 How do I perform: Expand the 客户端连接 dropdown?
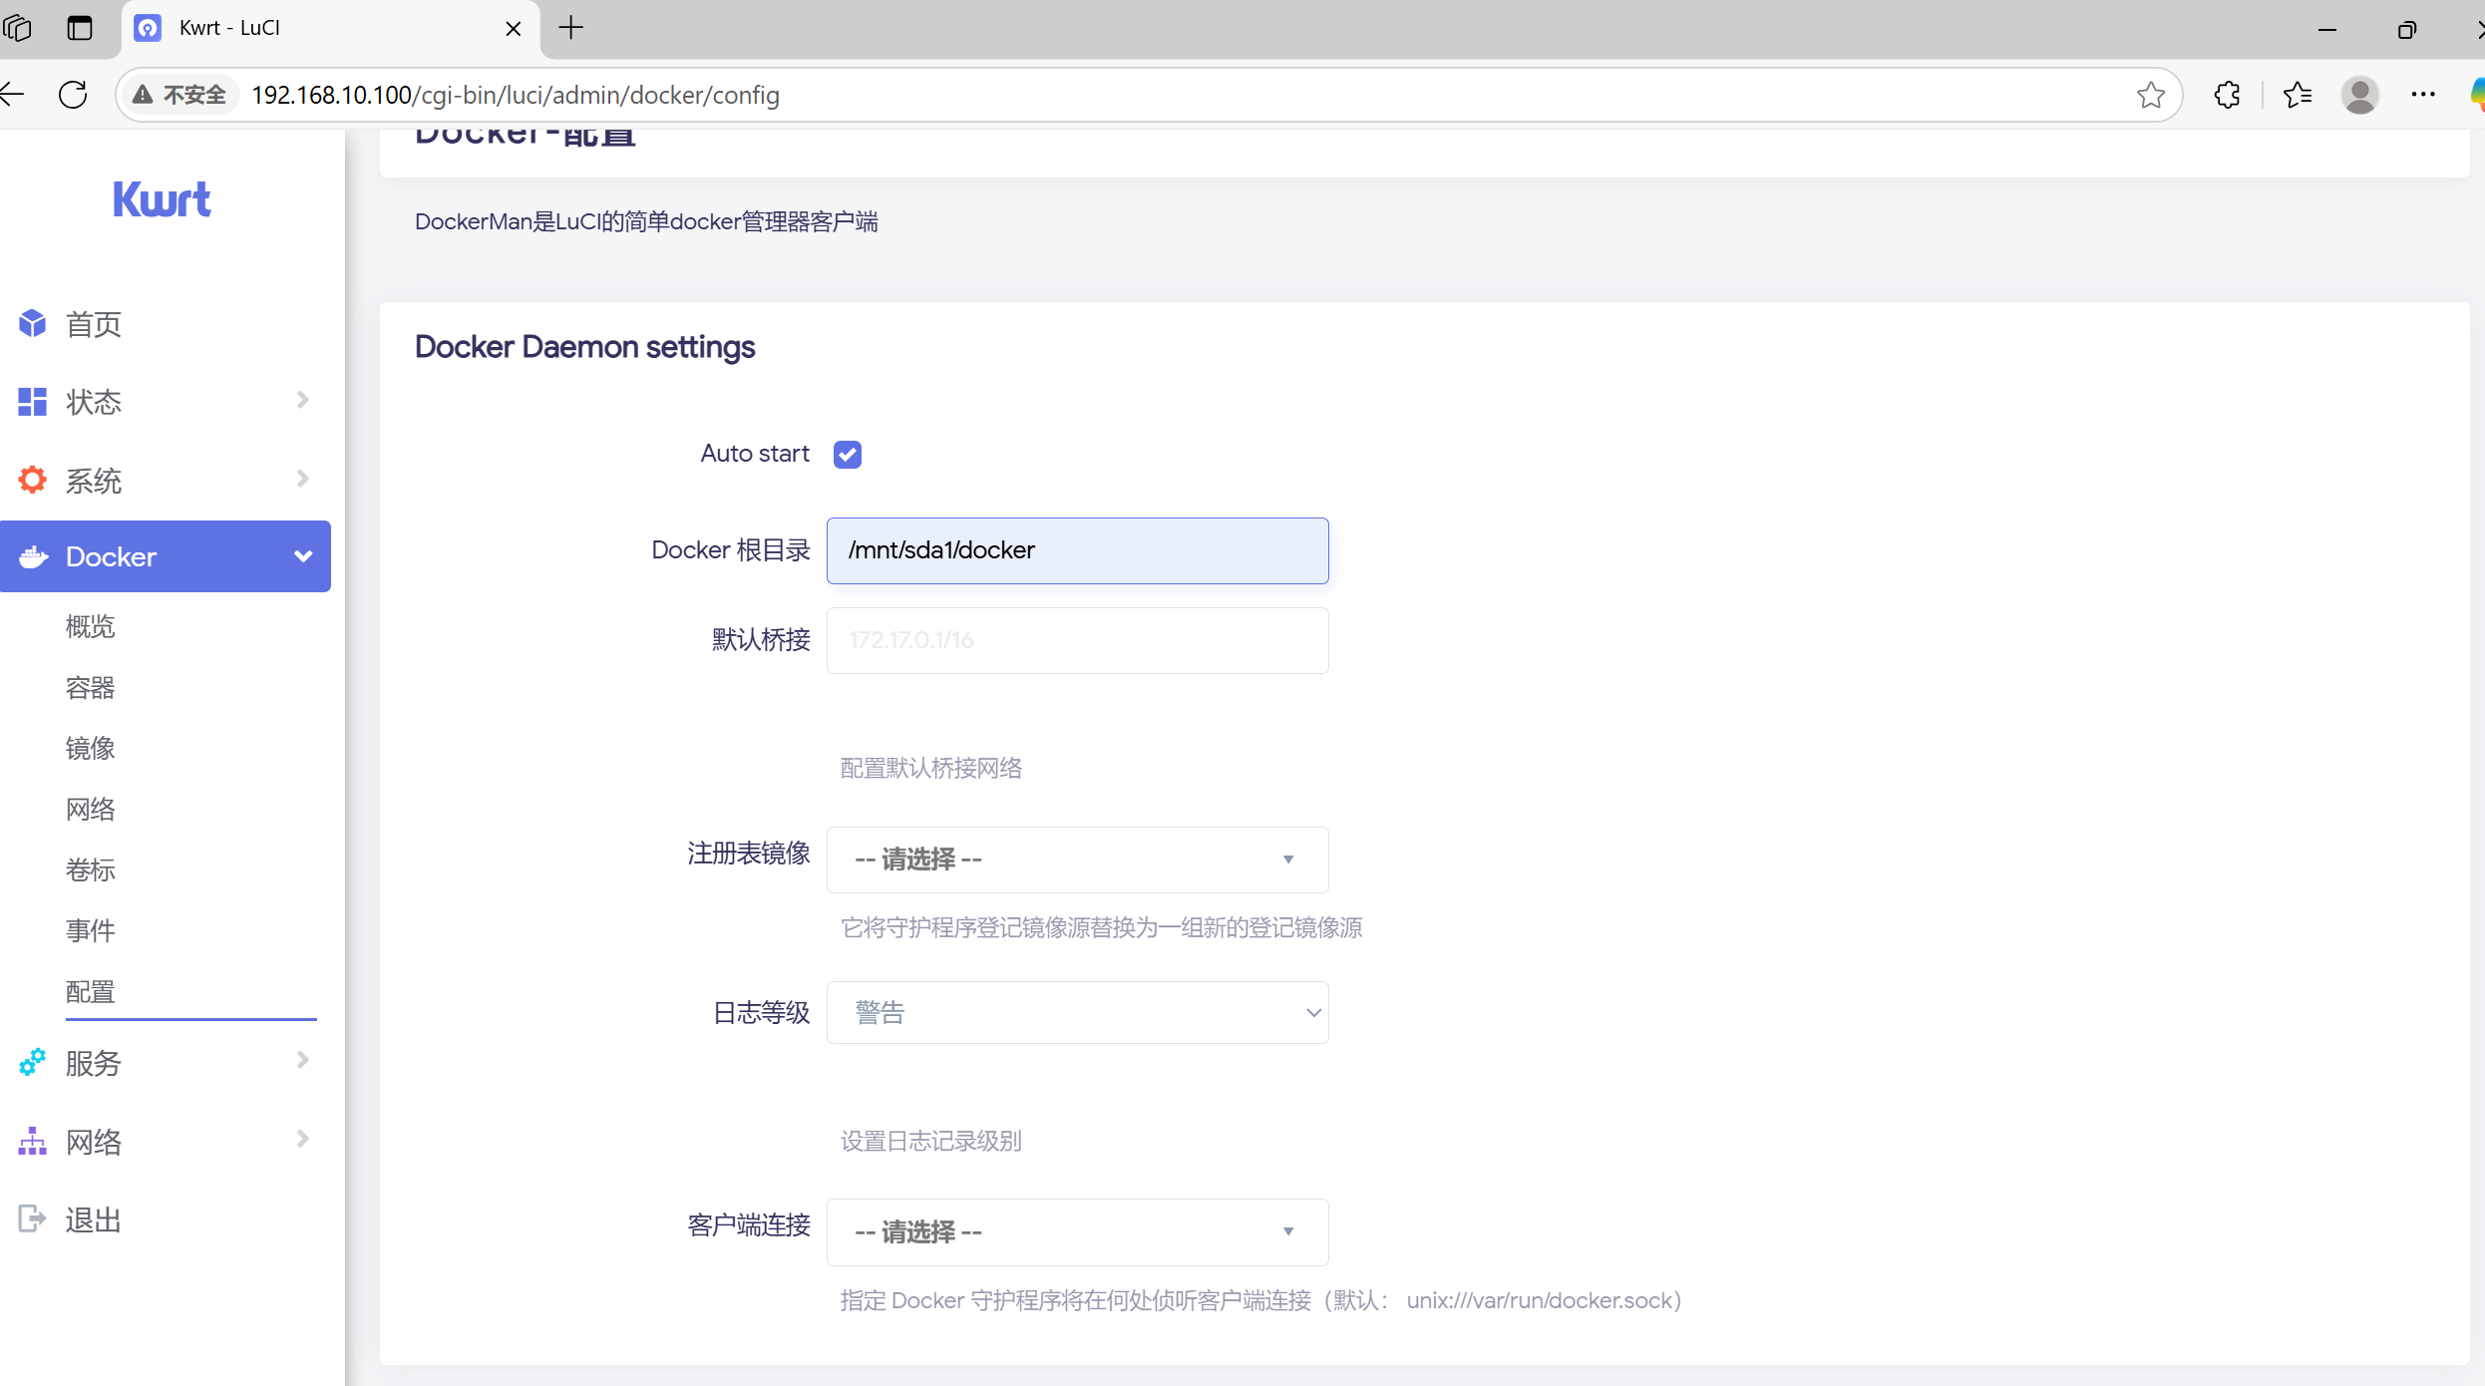pyautogui.click(x=1077, y=1232)
